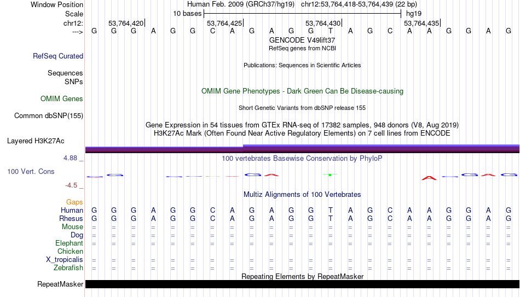
Task: Click the H3K27Ac Mark ENCODE title text
Action: tap(302, 133)
